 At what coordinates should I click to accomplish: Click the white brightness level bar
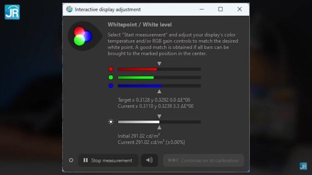point(159,122)
